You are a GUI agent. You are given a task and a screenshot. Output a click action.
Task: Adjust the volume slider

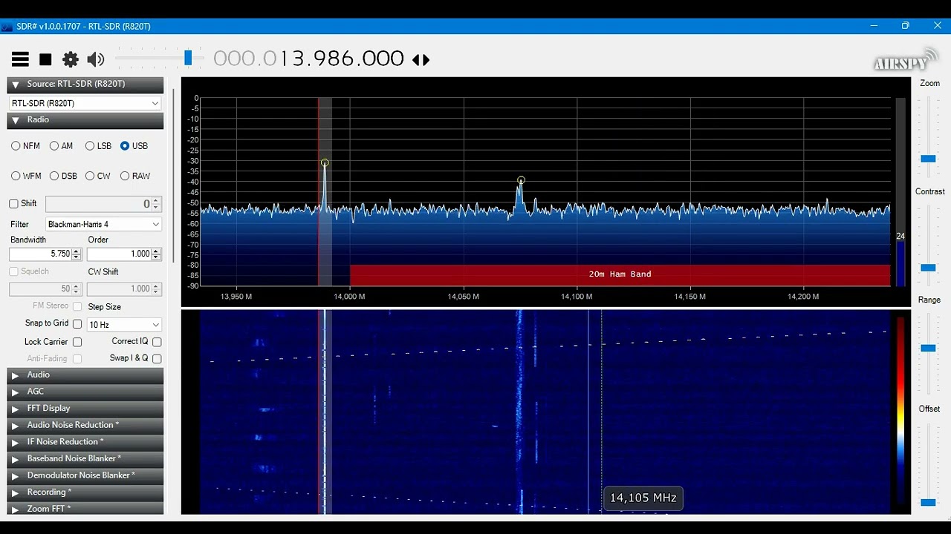(188, 58)
